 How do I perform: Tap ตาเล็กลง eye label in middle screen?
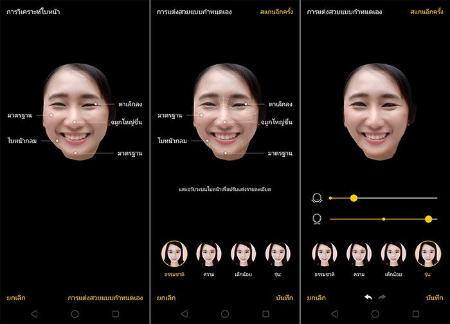click(x=280, y=104)
